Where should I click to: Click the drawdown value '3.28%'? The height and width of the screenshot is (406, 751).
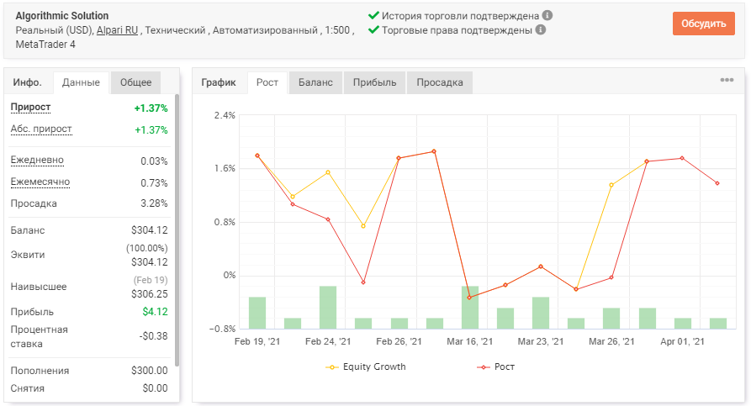[154, 203]
